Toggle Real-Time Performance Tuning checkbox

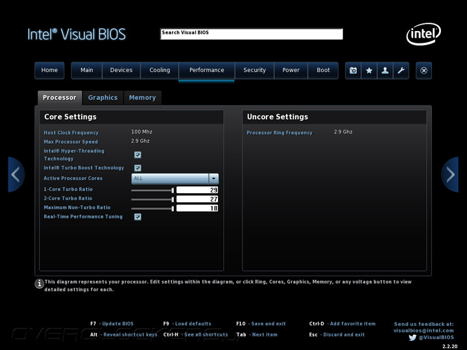pyautogui.click(x=138, y=216)
